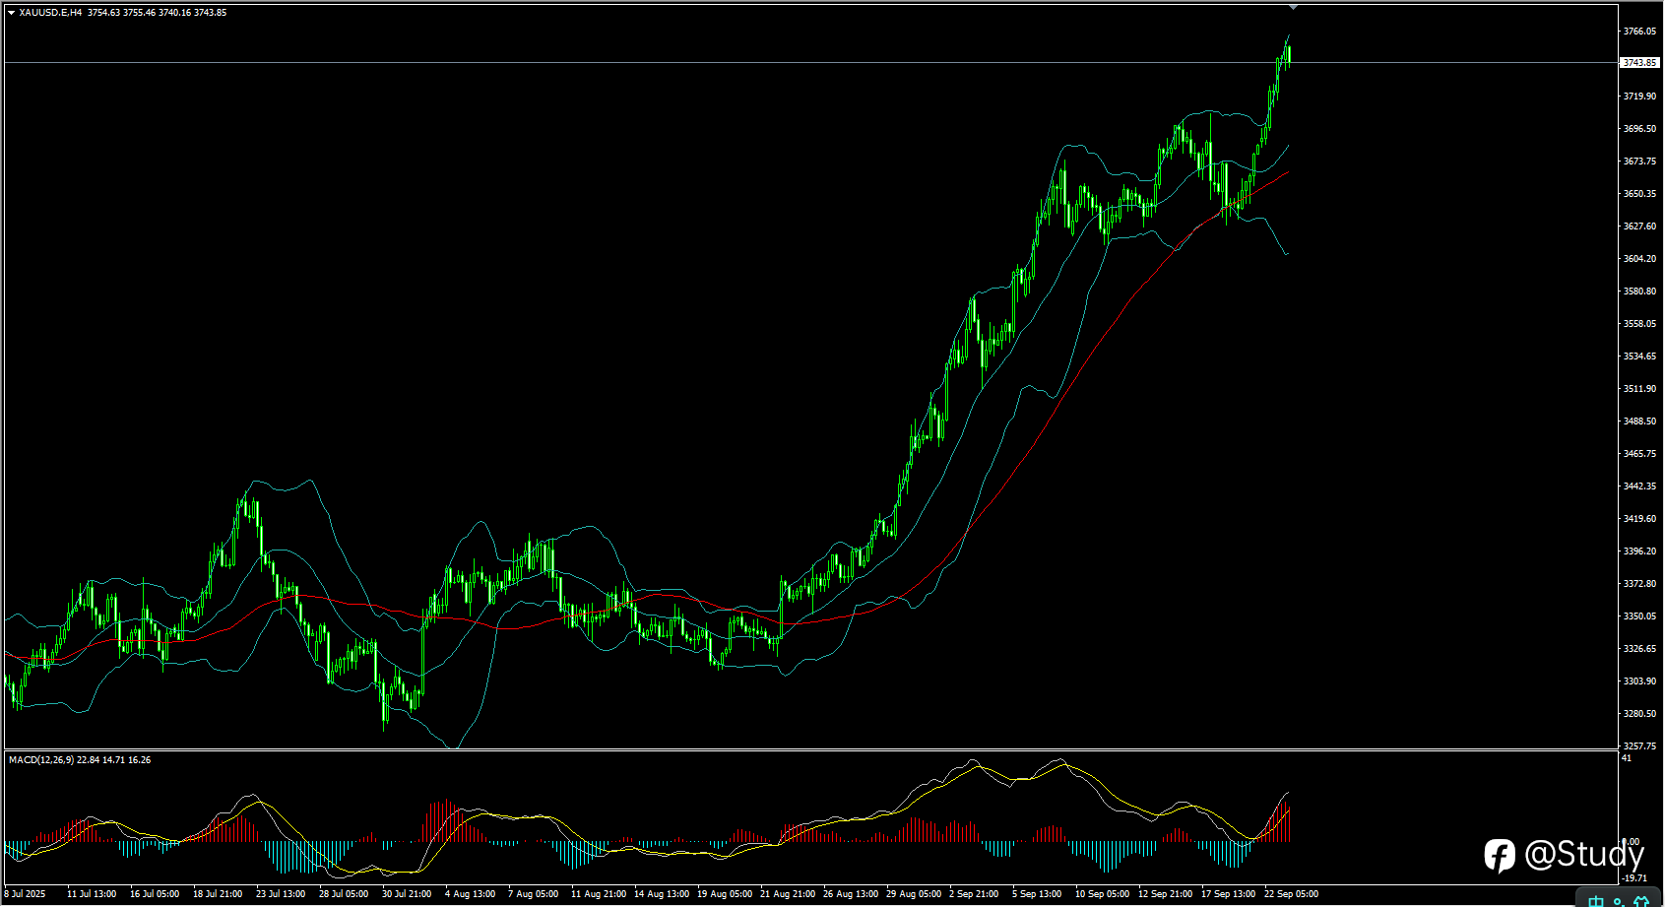Image resolution: width=1665 pixels, height=907 pixels.
Task: Click the 3755.46 high value in header
Action: pos(139,13)
